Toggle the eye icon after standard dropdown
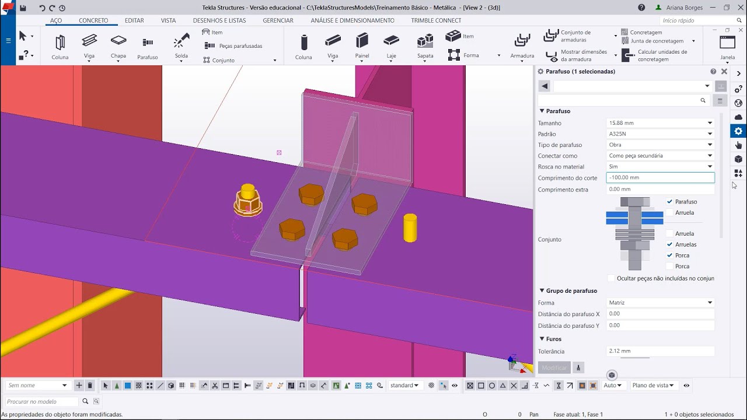 (x=455, y=386)
